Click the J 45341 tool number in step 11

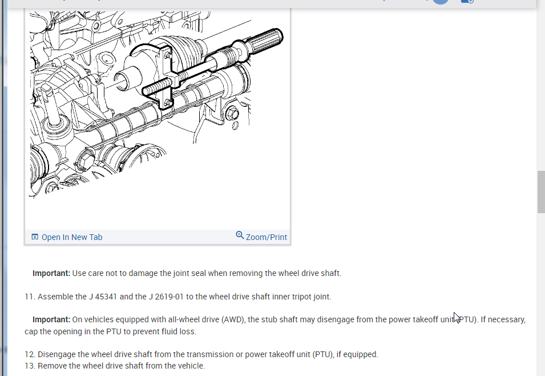tap(103, 297)
